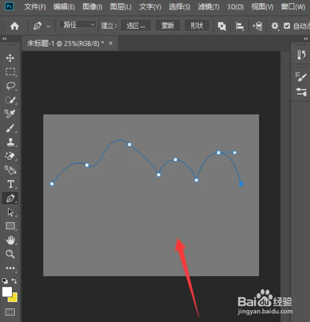Image resolution: width=310 pixels, height=322 pixels.
Task: Select the Eraser tool
Action: [10, 156]
